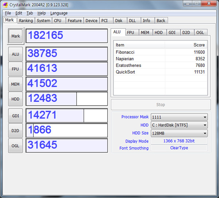This screenshot has width=219, height=198.
Task: Click the total score 182165
Action: [67, 36]
